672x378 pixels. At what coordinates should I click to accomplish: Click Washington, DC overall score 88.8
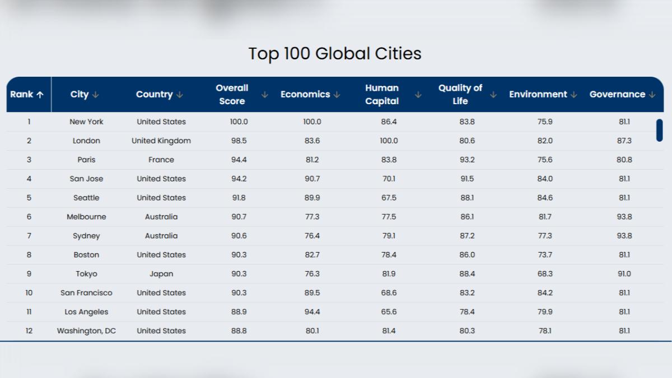coord(239,331)
